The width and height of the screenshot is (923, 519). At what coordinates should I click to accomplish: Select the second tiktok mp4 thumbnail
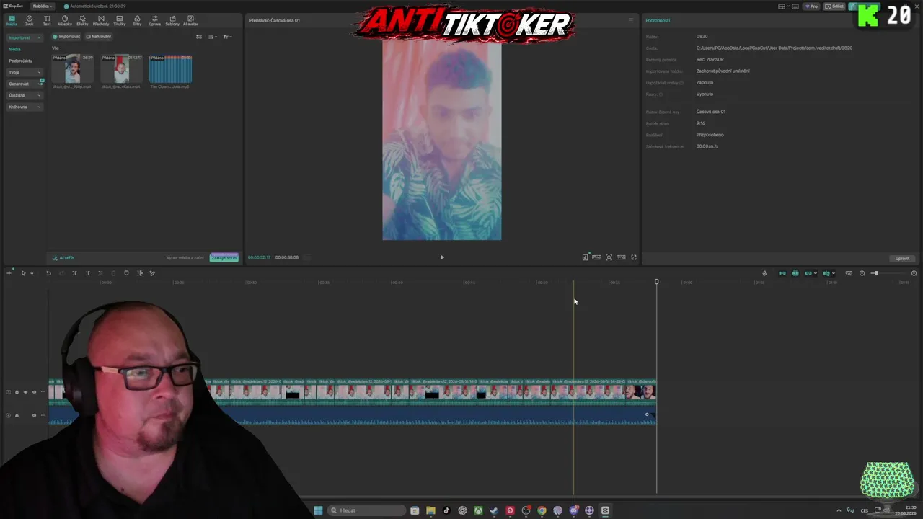121,69
